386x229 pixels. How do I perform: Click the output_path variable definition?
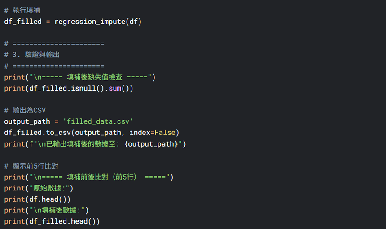tap(27, 121)
